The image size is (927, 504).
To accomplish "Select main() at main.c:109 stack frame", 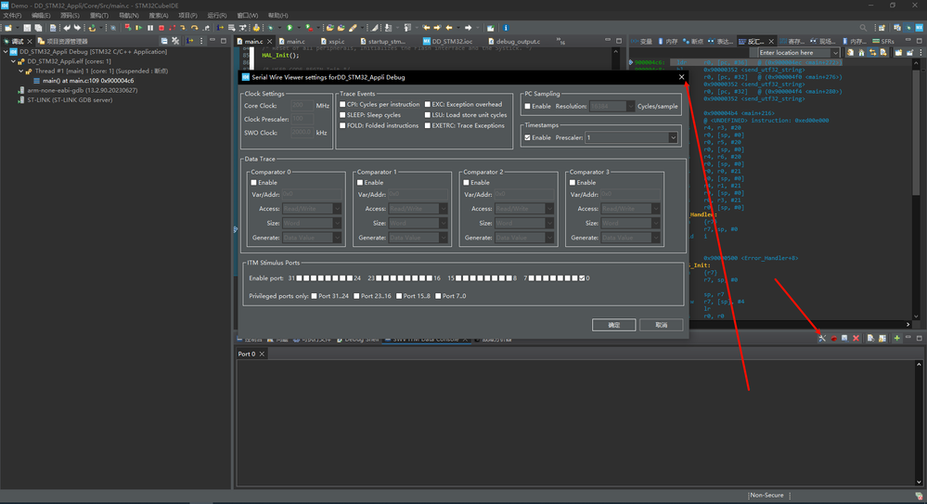I will [88, 81].
